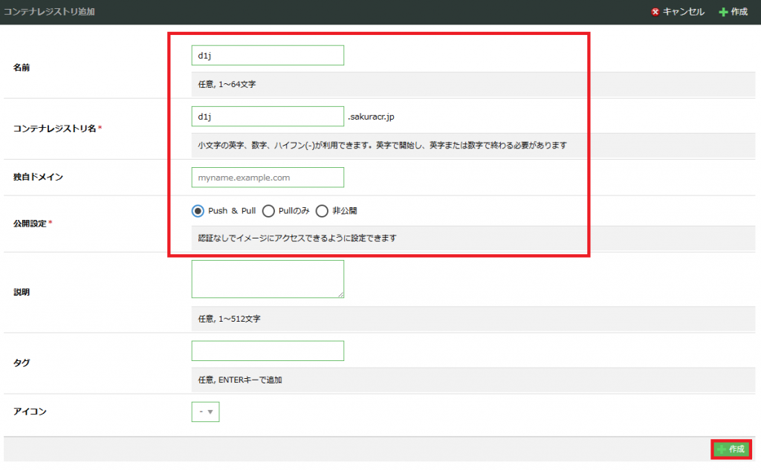761x471 pixels.
Task: Click inside the 説明 text area
Action: click(268, 279)
